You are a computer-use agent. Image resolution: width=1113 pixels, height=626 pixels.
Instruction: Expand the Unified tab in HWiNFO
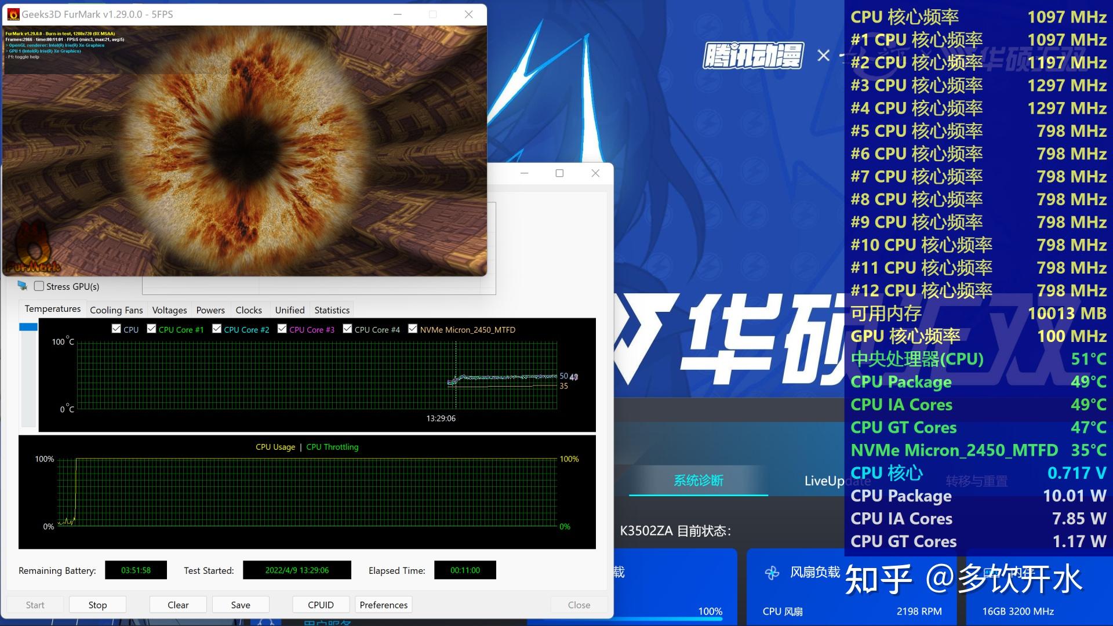[289, 310]
